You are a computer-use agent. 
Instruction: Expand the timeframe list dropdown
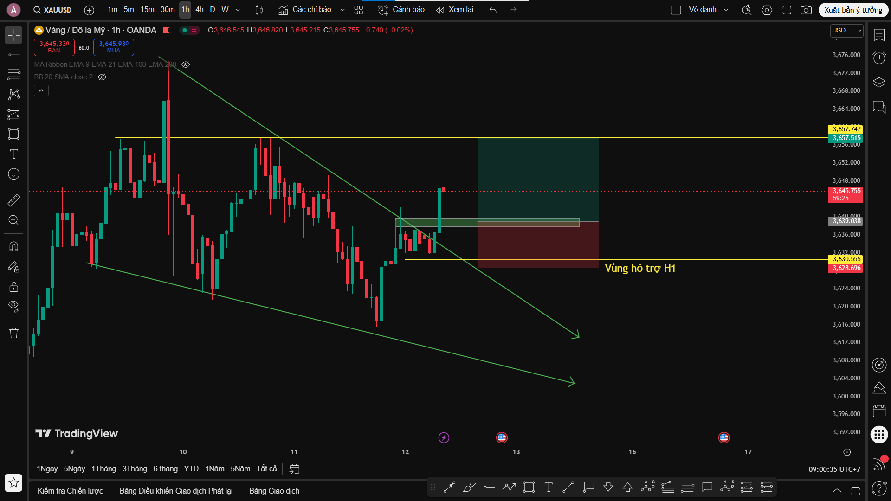[x=238, y=10]
